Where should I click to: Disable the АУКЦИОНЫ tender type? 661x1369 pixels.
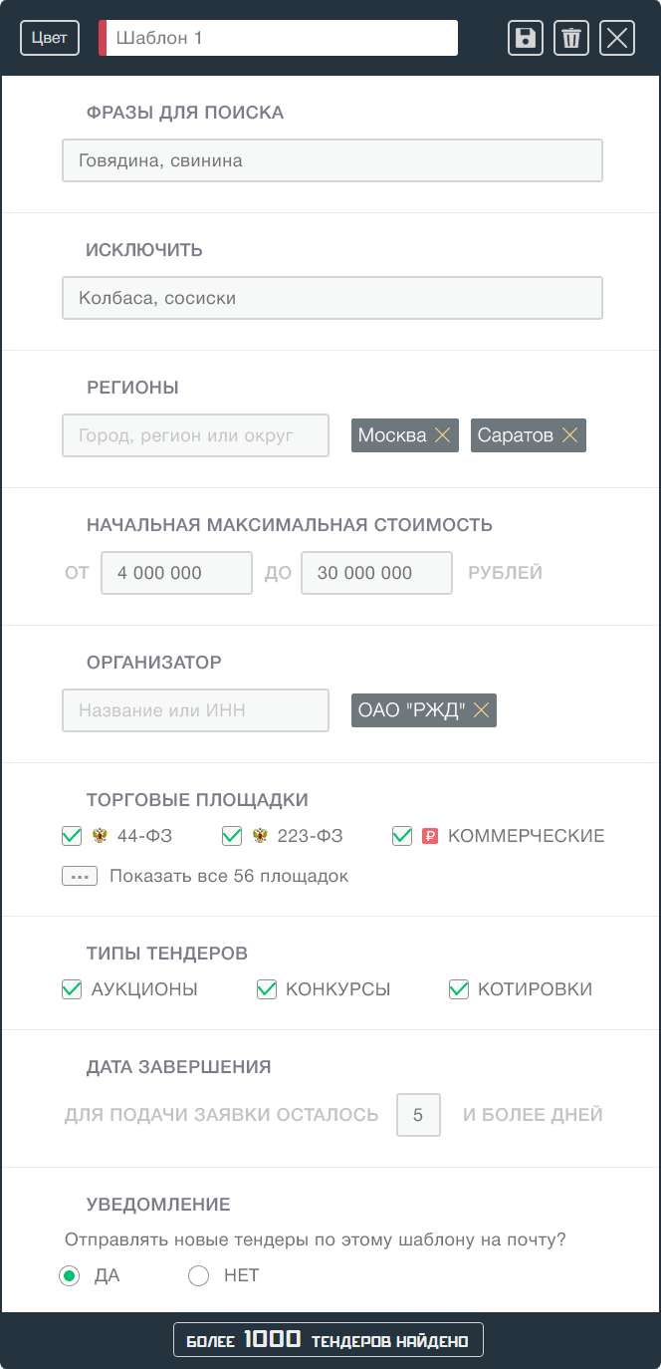[71, 989]
